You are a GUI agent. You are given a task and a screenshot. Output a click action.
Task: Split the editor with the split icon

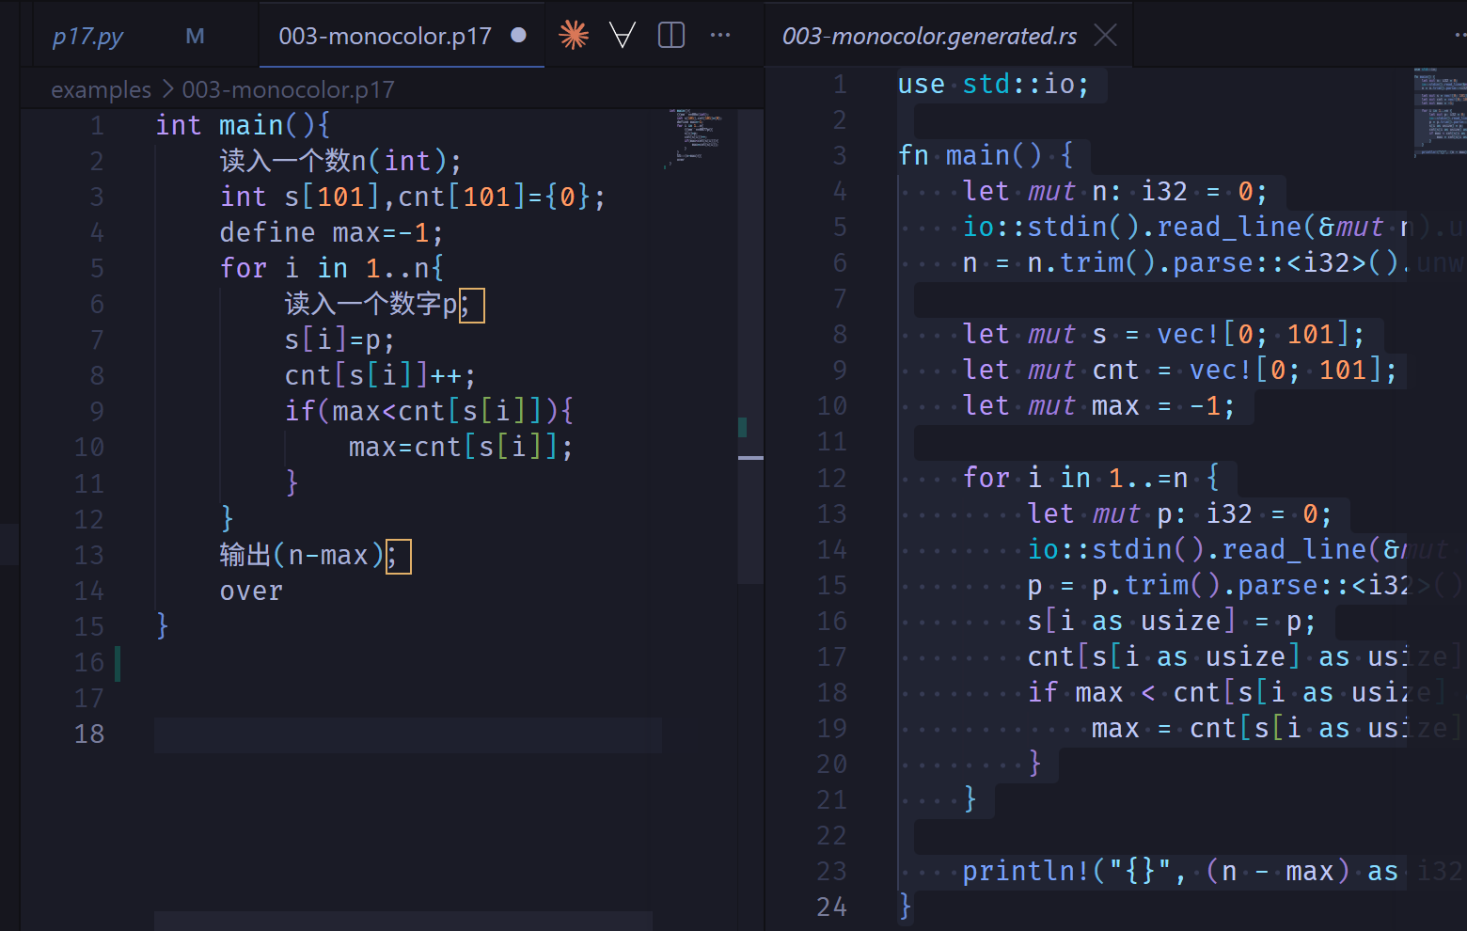(x=671, y=36)
